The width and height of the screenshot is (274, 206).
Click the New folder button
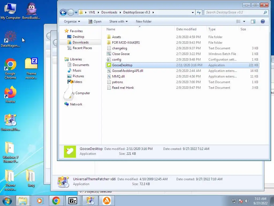pos(144,21)
